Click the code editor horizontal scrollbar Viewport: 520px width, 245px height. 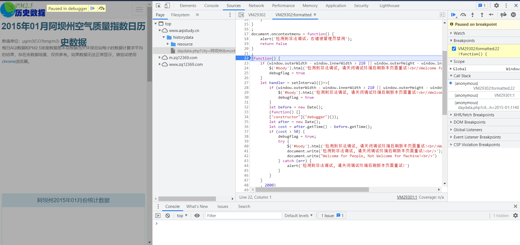312,190
